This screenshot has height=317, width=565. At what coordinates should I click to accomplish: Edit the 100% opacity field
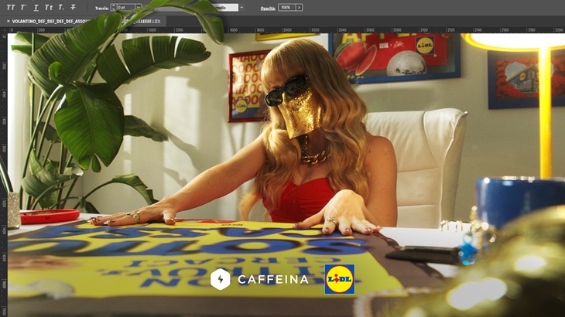coord(287,7)
